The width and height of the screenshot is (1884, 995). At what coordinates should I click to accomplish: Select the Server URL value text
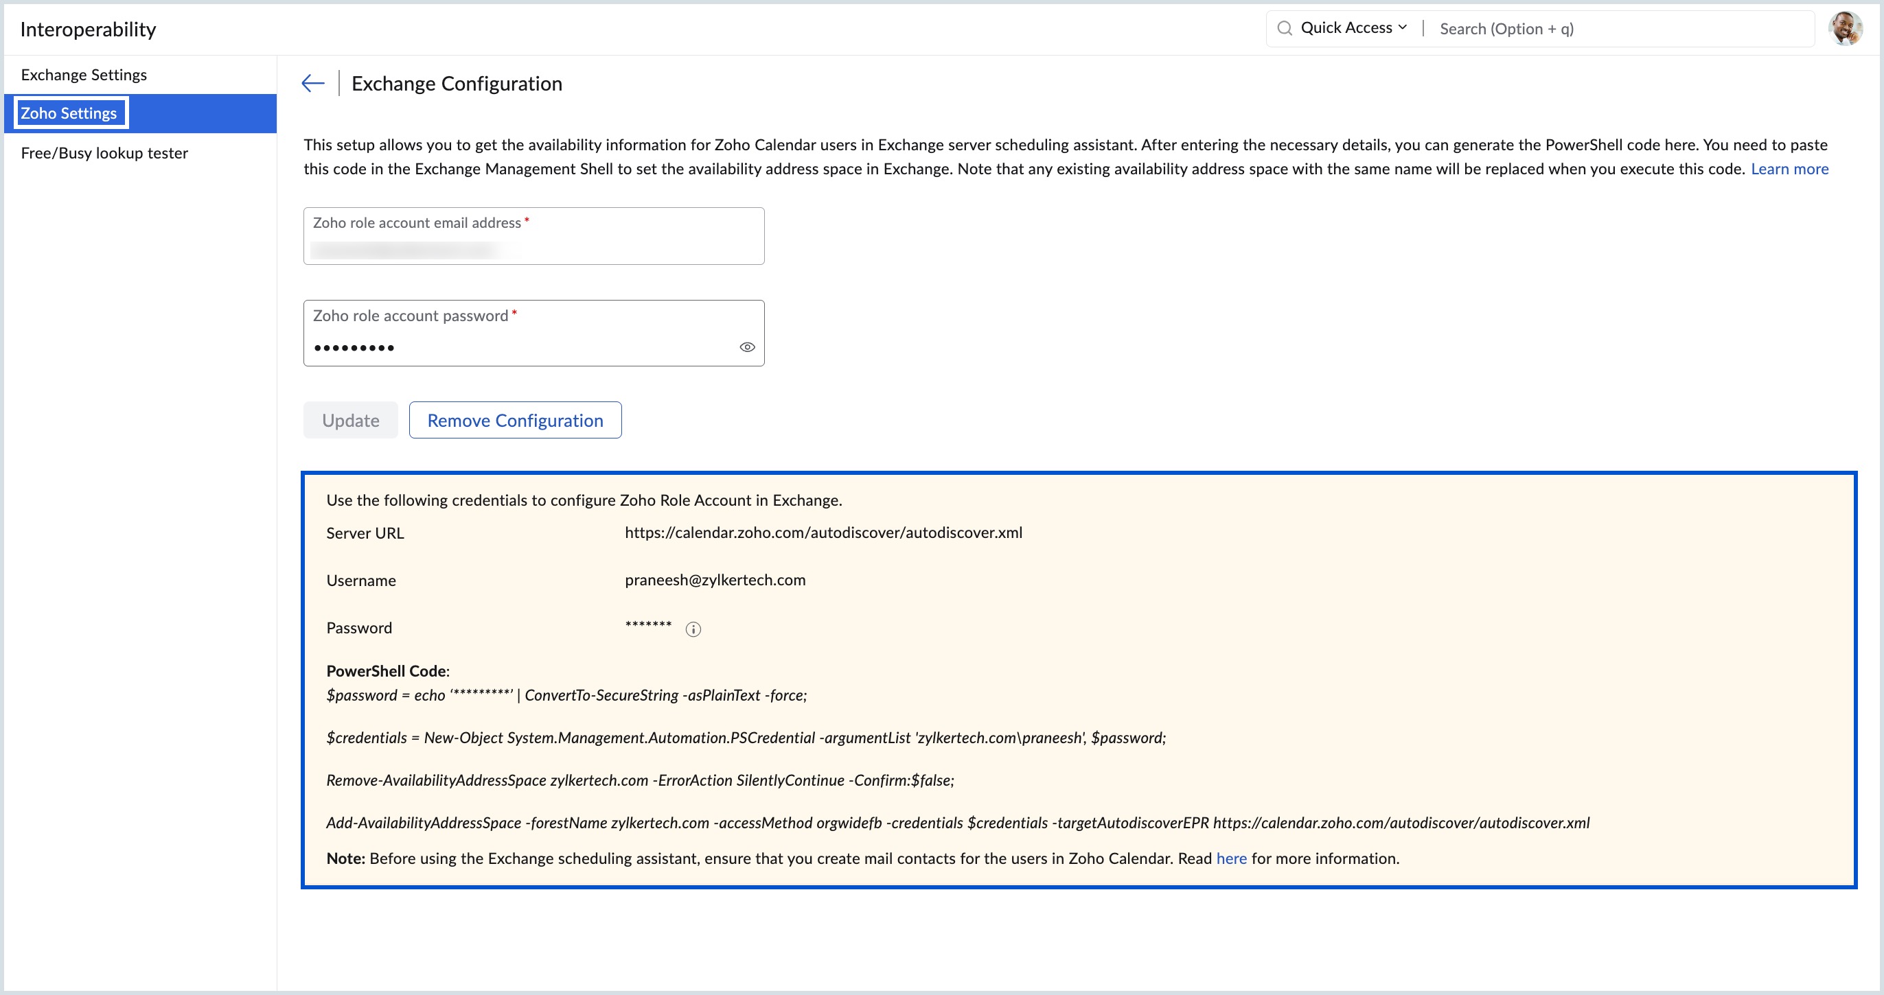click(823, 533)
